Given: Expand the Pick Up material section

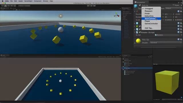Looking at the screenshot, I should click(x=135, y=43).
